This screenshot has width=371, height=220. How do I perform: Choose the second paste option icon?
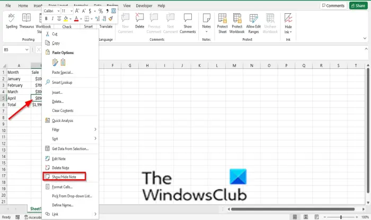(63, 62)
